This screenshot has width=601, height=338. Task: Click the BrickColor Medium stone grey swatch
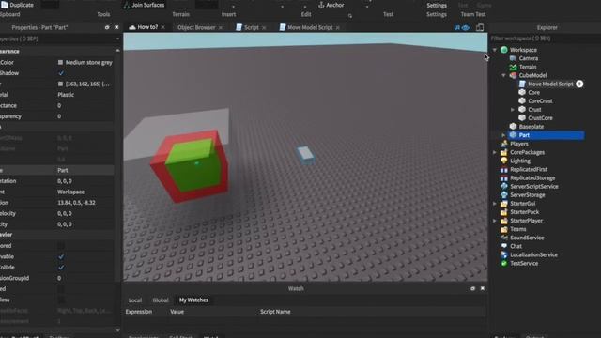[60, 62]
